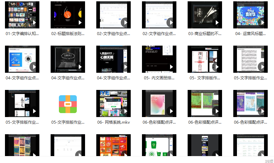Screen dimensions: 274x163
Task: Hit play icon on 03-商业标题的不 thumbnail
Action: tap(216, 23)
